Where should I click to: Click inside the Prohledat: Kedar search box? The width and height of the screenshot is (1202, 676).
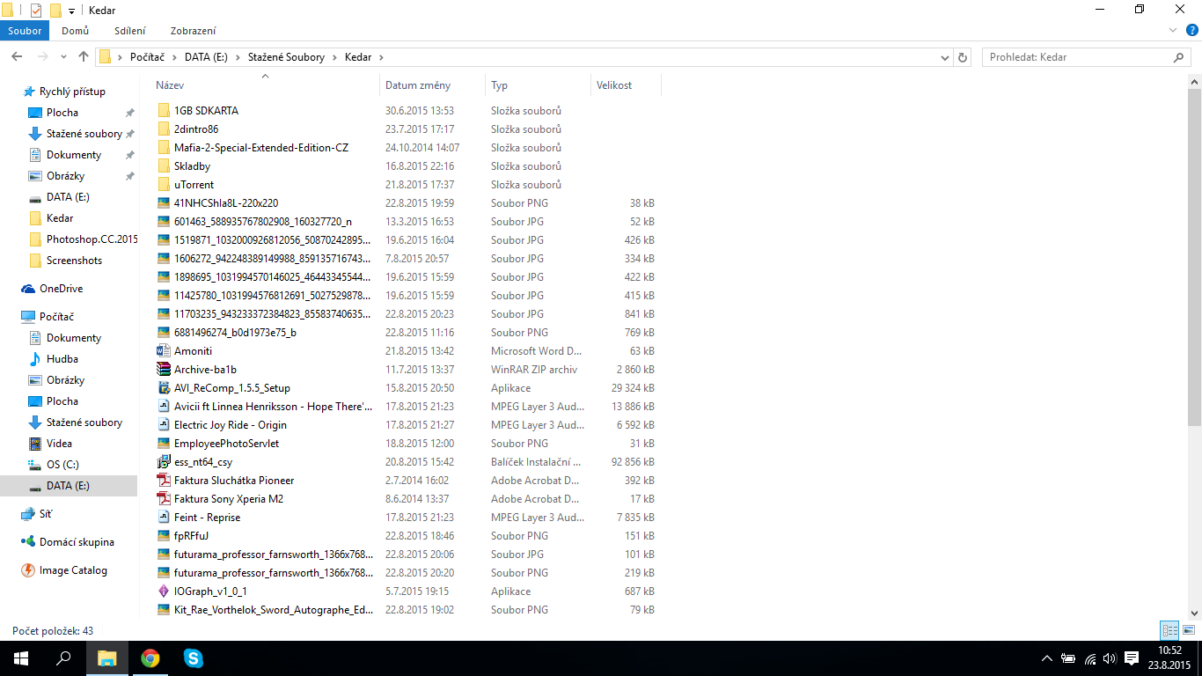click(x=1078, y=57)
